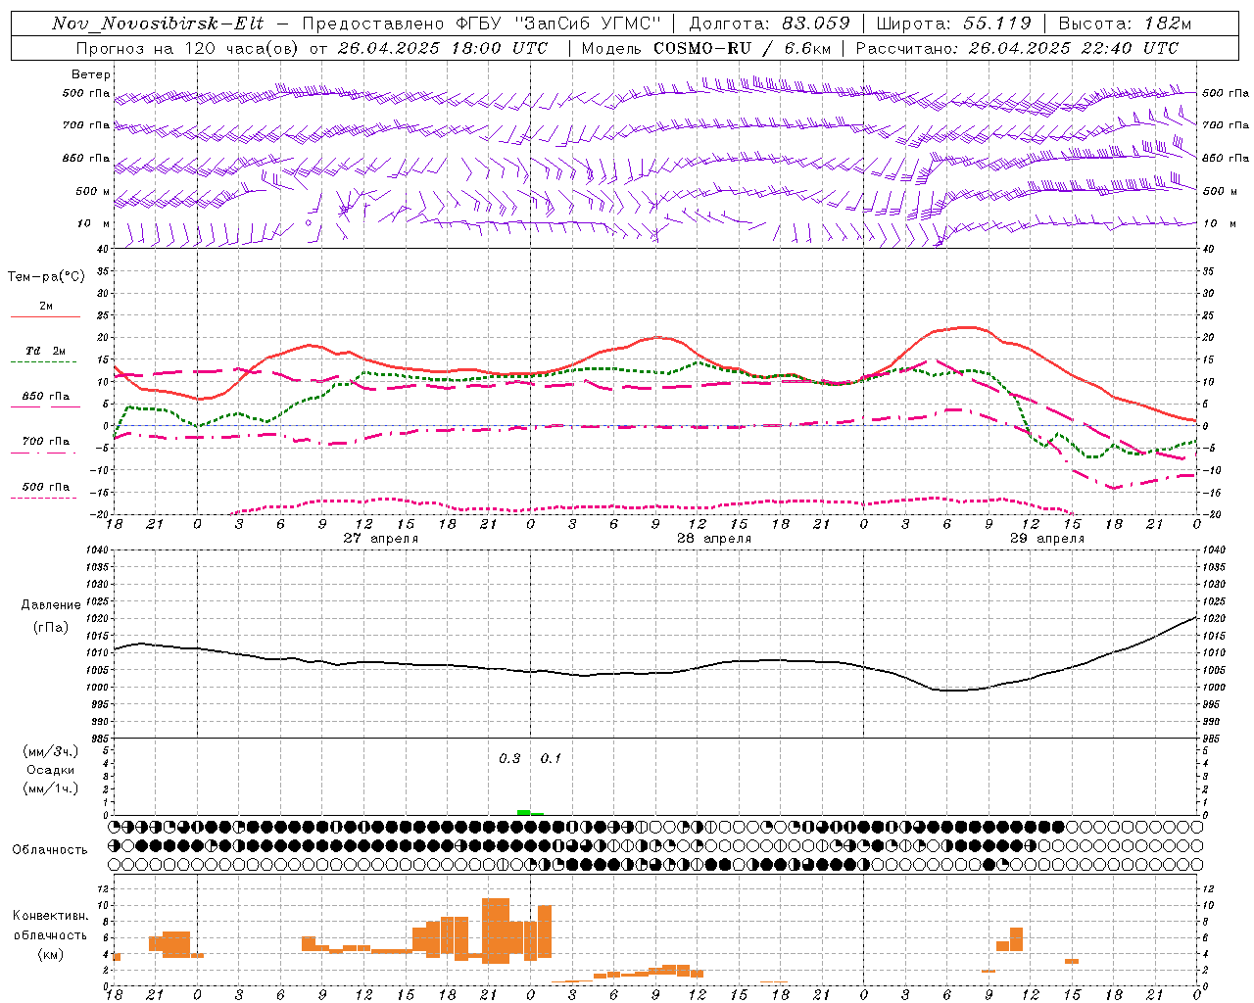Viewport: 1254px width, 1003px height.
Task: Click forecast start time 26.04.2025 18:00 UTC
Action: pyautogui.click(x=442, y=48)
